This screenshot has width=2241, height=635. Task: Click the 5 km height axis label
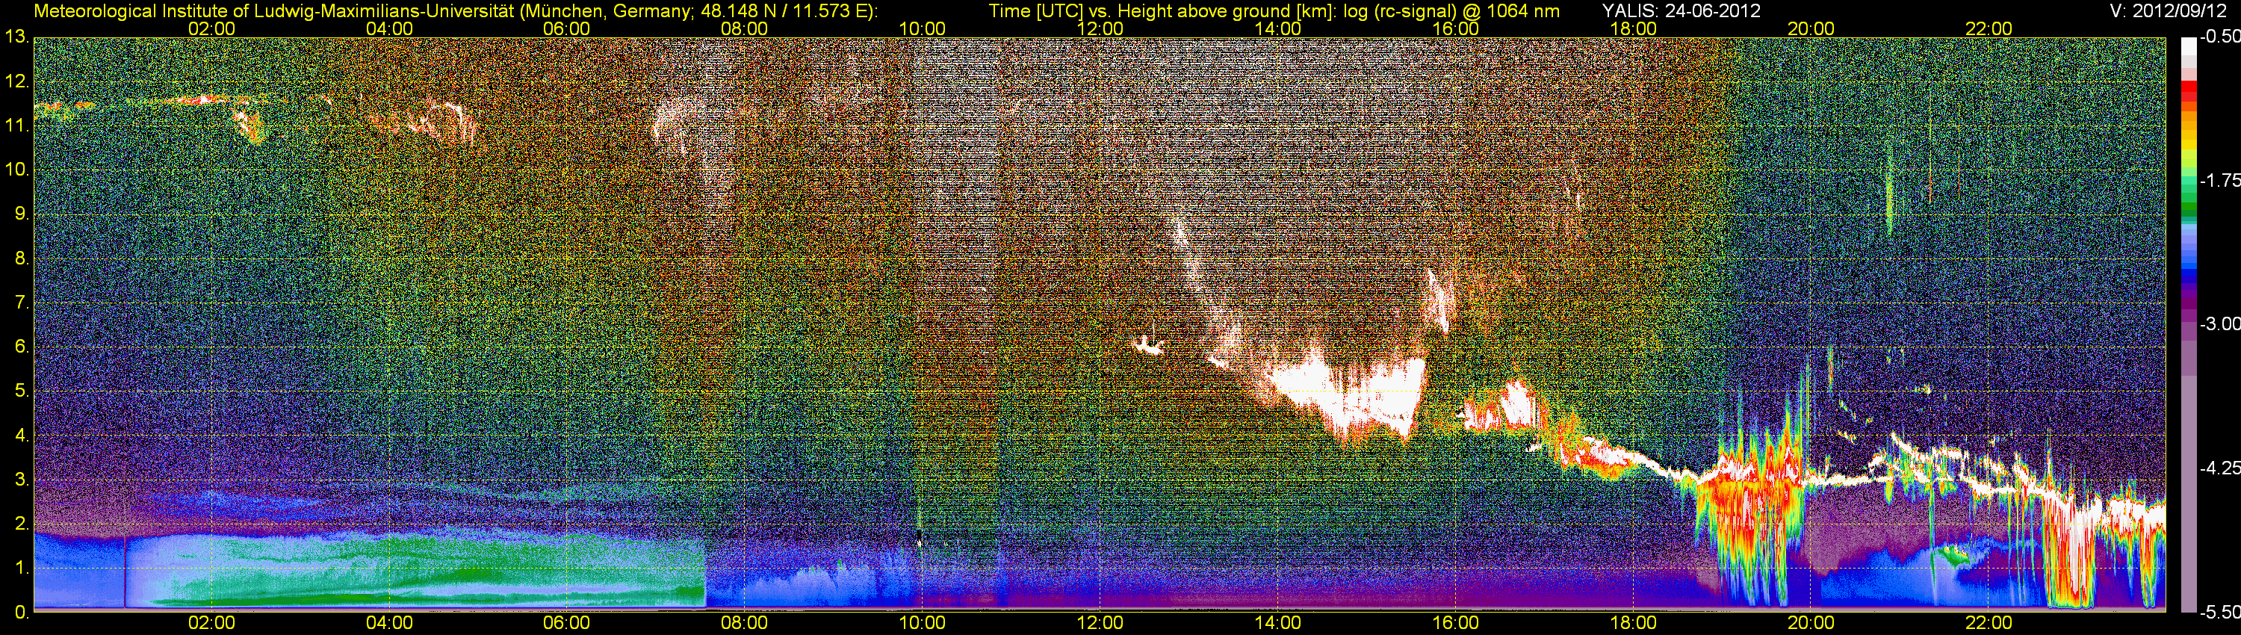point(21,391)
